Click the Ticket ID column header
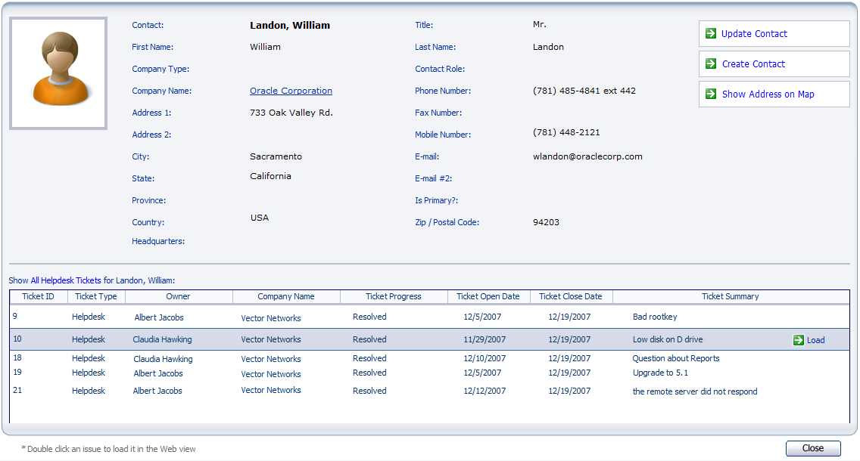The height and width of the screenshot is (461, 860). coord(38,296)
